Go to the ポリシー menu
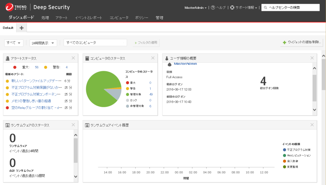Screen dimensions: 326x185 142,18
